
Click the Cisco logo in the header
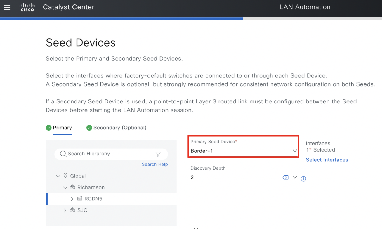27,8
